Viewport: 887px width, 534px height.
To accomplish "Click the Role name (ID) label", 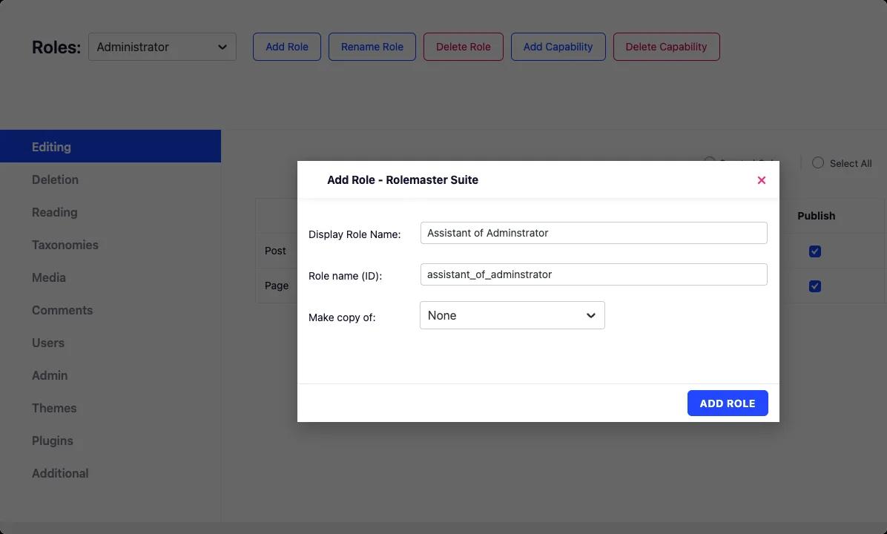I will pyautogui.click(x=345, y=276).
